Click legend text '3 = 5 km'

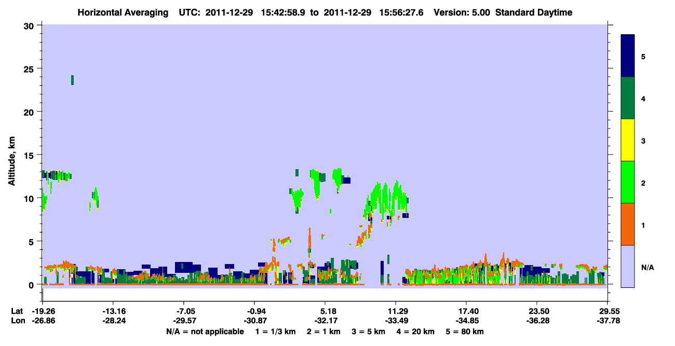(x=368, y=331)
